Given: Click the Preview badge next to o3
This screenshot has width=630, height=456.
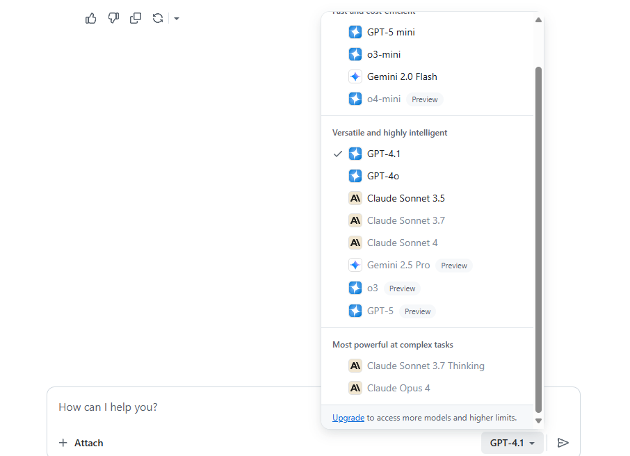Looking at the screenshot, I should pyautogui.click(x=402, y=288).
